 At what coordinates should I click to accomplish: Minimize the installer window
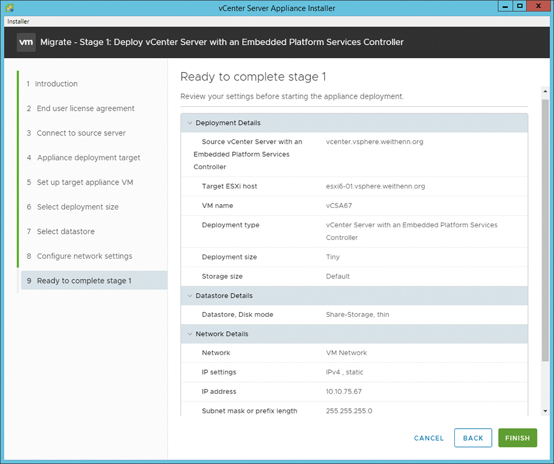(x=505, y=6)
